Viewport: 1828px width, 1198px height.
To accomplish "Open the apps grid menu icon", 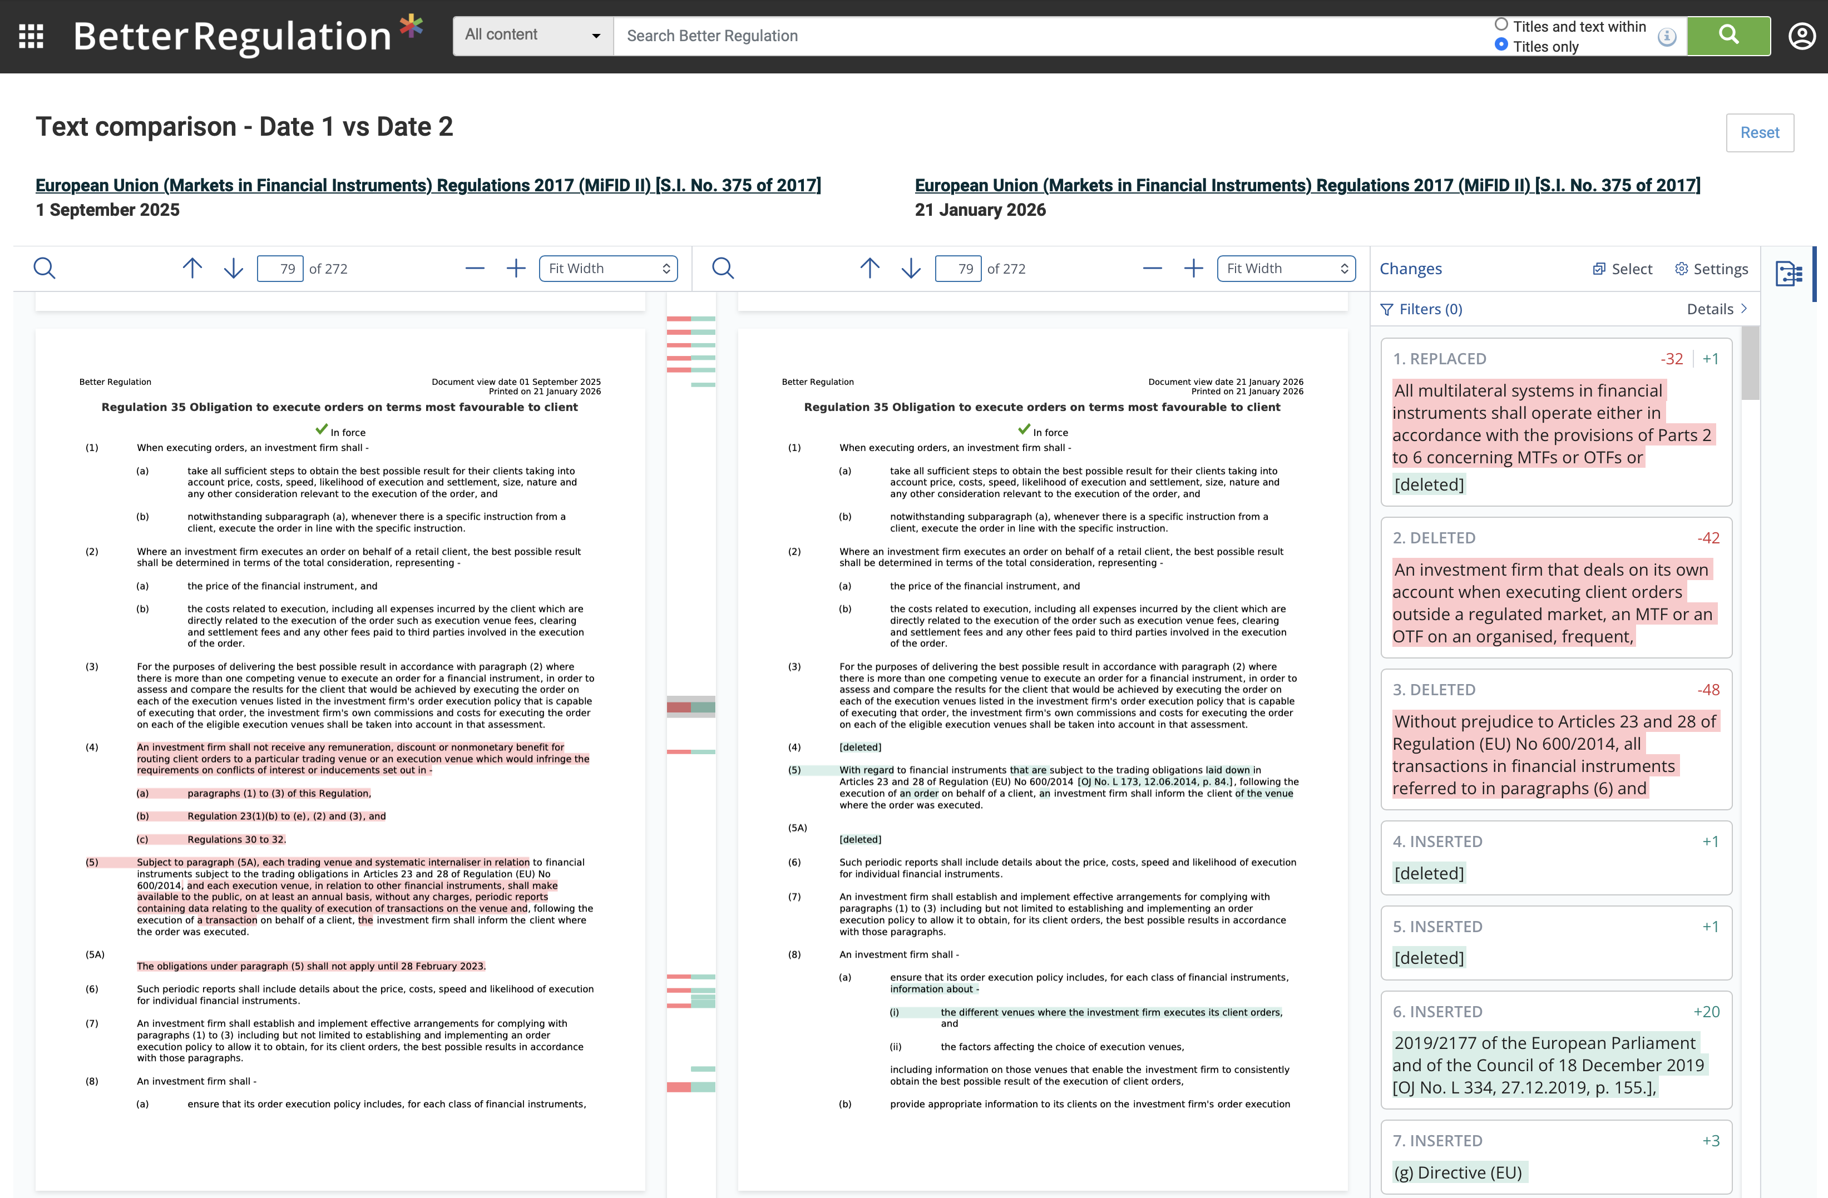I will (x=31, y=36).
